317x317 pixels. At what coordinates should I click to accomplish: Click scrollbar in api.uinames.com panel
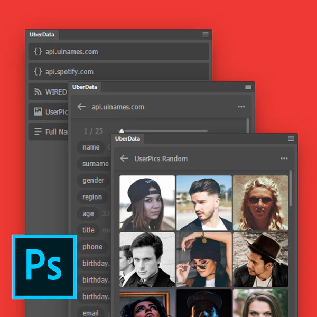pos(248,126)
